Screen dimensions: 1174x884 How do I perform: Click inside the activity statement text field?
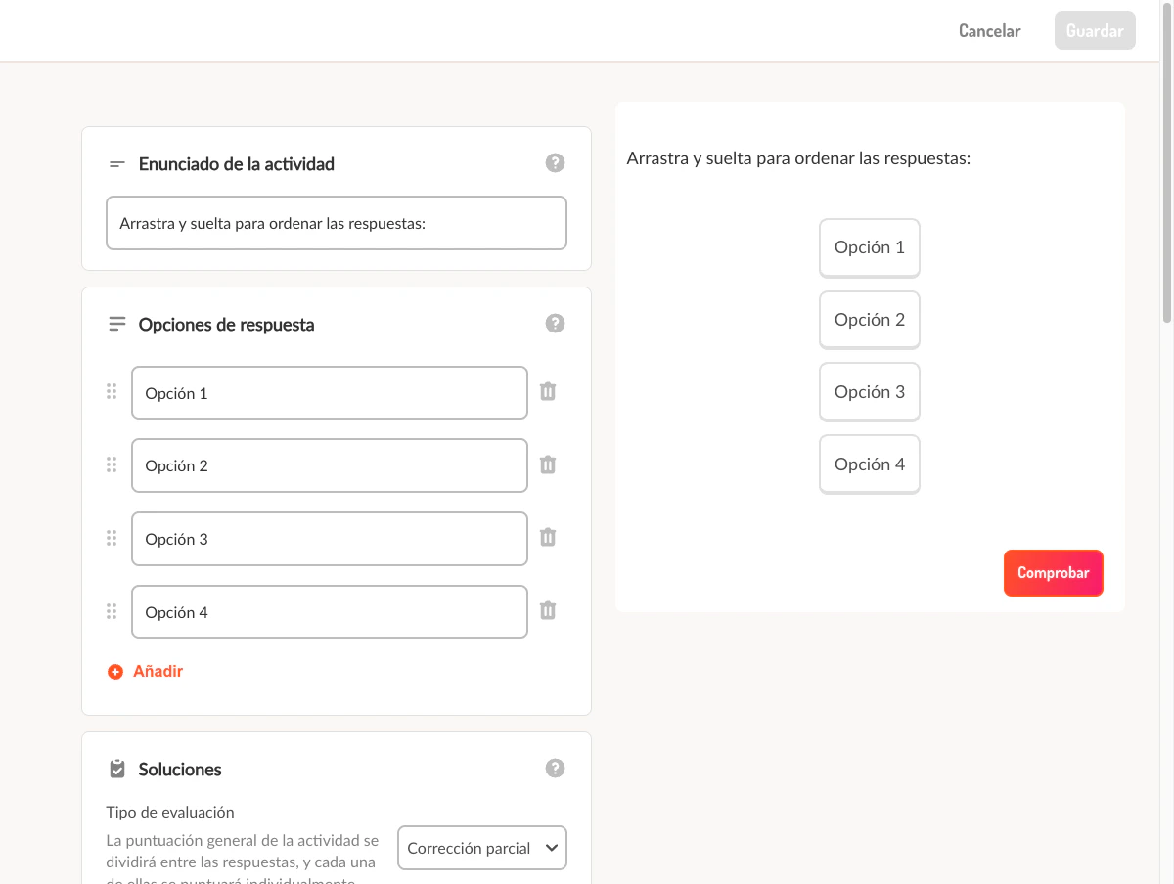coord(336,223)
